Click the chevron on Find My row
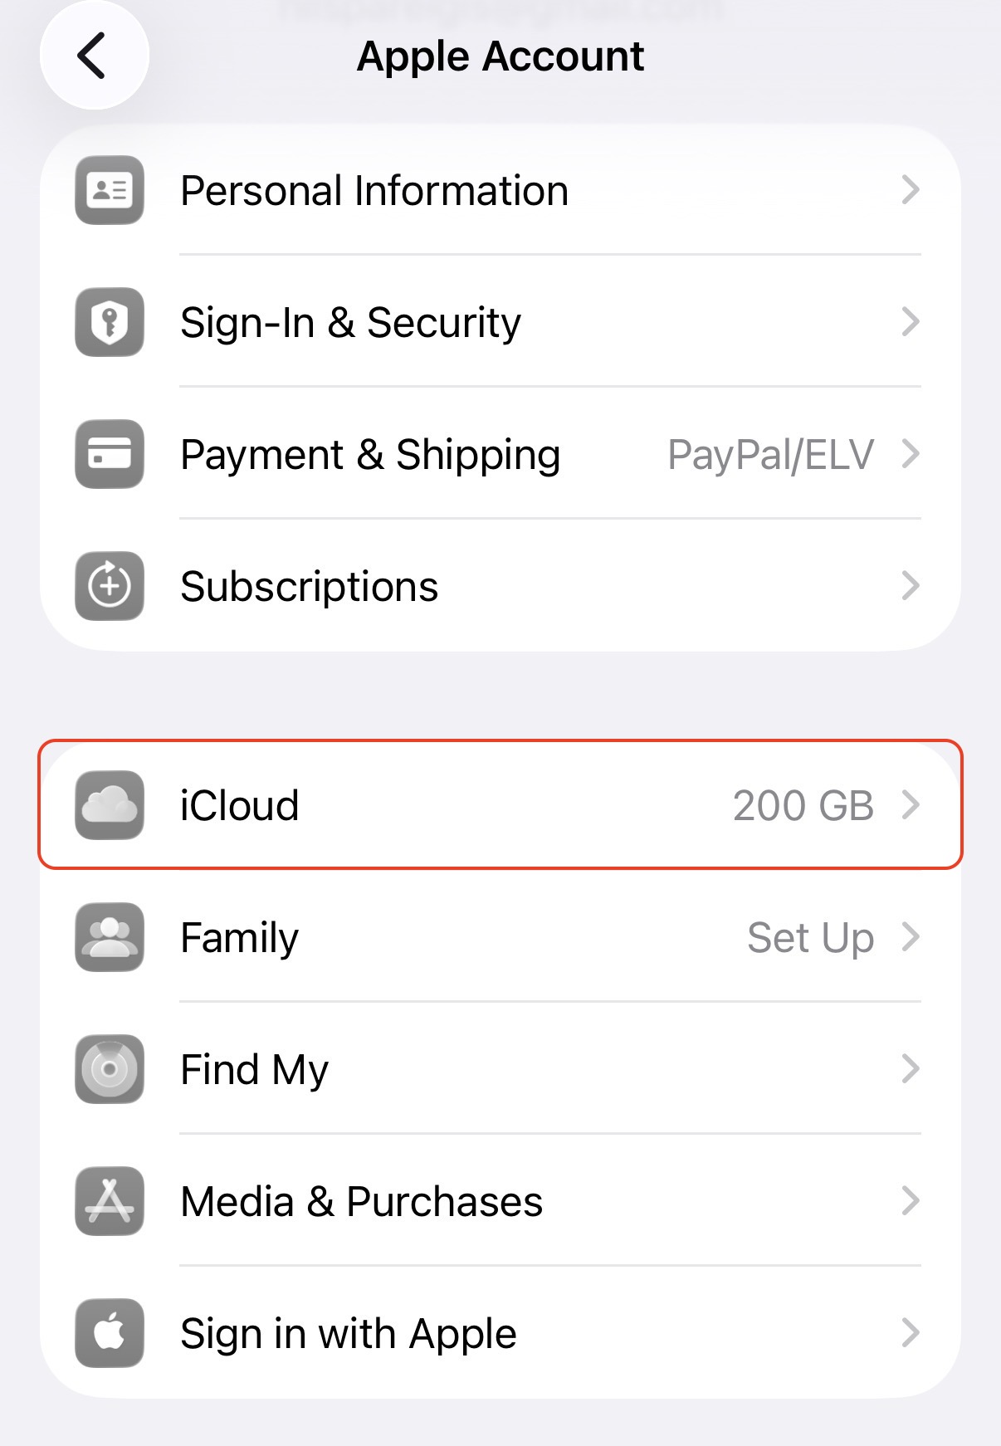This screenshot has height=1446, width=1001. click(911, 1069)
